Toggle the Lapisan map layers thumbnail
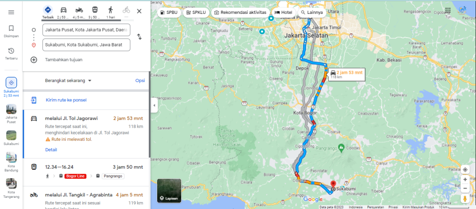The height and width of the screenshot is (209, 476). point(169,190)
